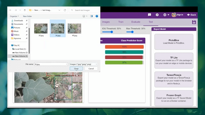205x115 pixels.
Task: Click the save model disk icon
Action: pos(194,22)
